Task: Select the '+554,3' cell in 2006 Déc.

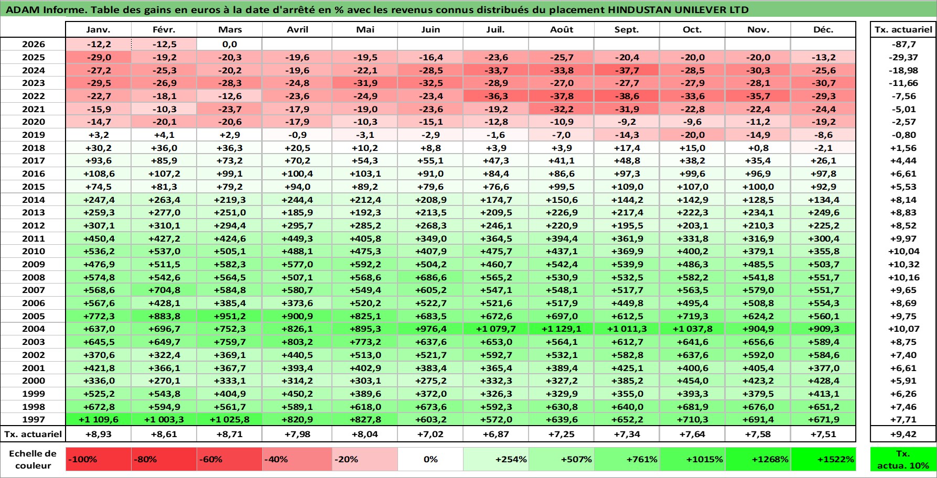Action: (823, 303)
